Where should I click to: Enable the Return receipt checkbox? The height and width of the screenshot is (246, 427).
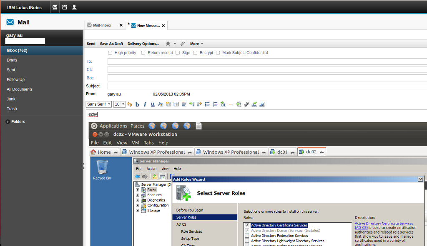coord(143,53)
